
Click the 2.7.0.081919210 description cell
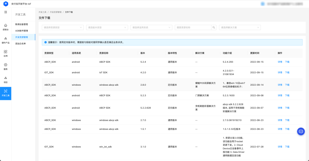tap(232, 120)
